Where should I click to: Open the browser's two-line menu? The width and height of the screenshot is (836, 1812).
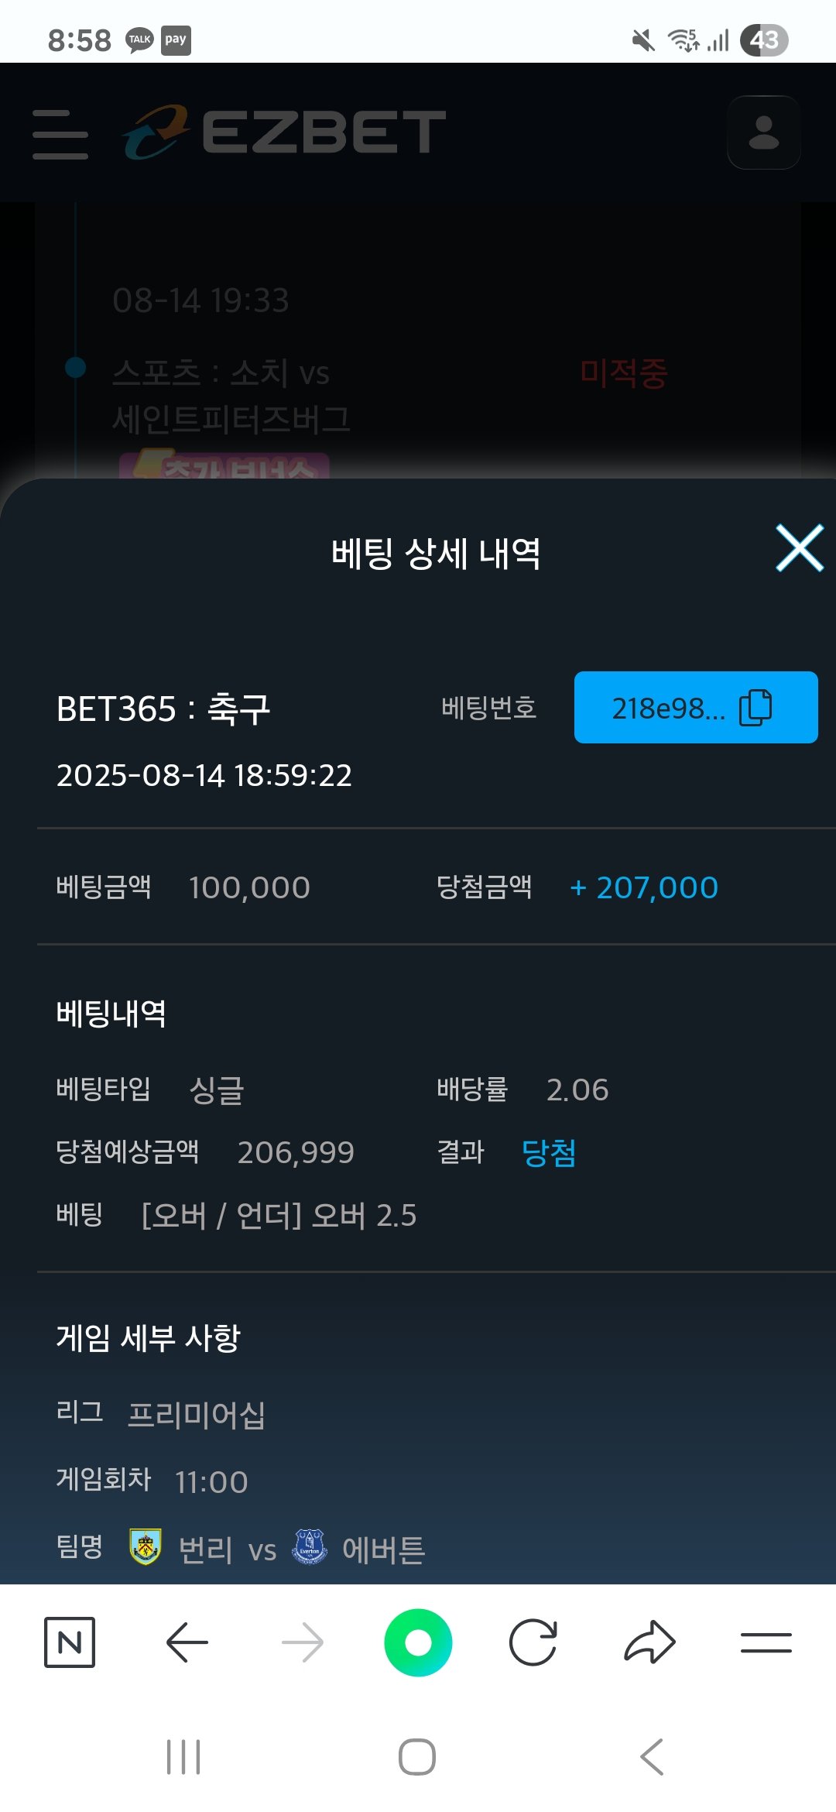tap(766, 1642)
